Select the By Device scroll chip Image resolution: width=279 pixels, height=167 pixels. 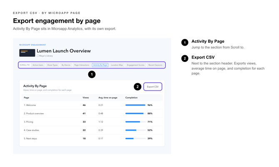click(66, 65)
